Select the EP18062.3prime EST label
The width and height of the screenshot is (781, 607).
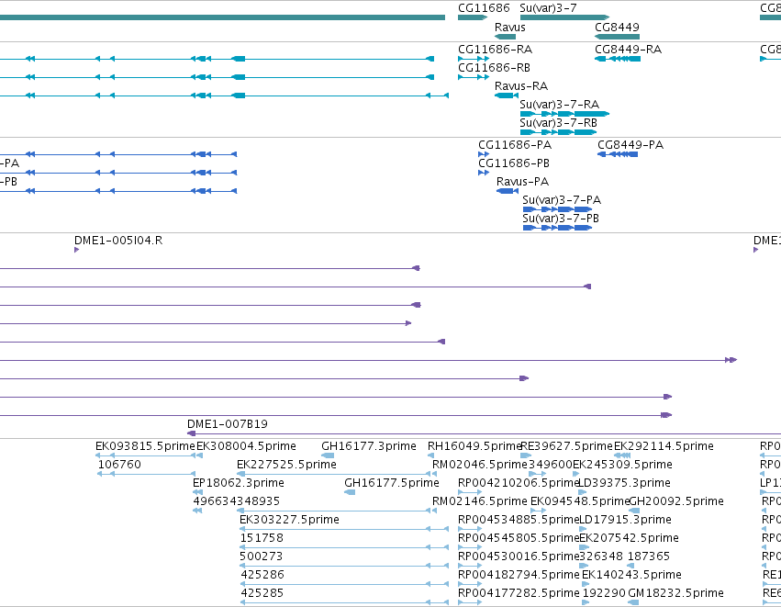point(239,483)
